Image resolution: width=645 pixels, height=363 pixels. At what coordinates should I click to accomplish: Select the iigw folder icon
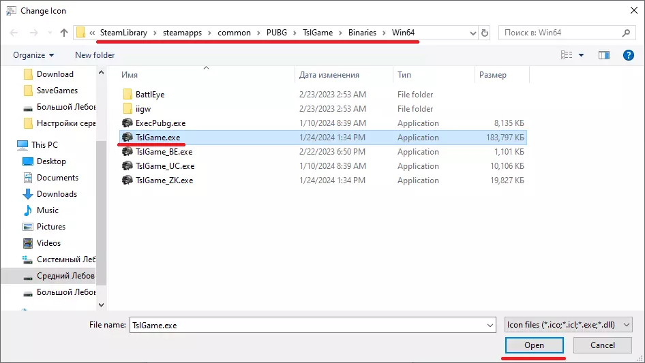[127, 108]
